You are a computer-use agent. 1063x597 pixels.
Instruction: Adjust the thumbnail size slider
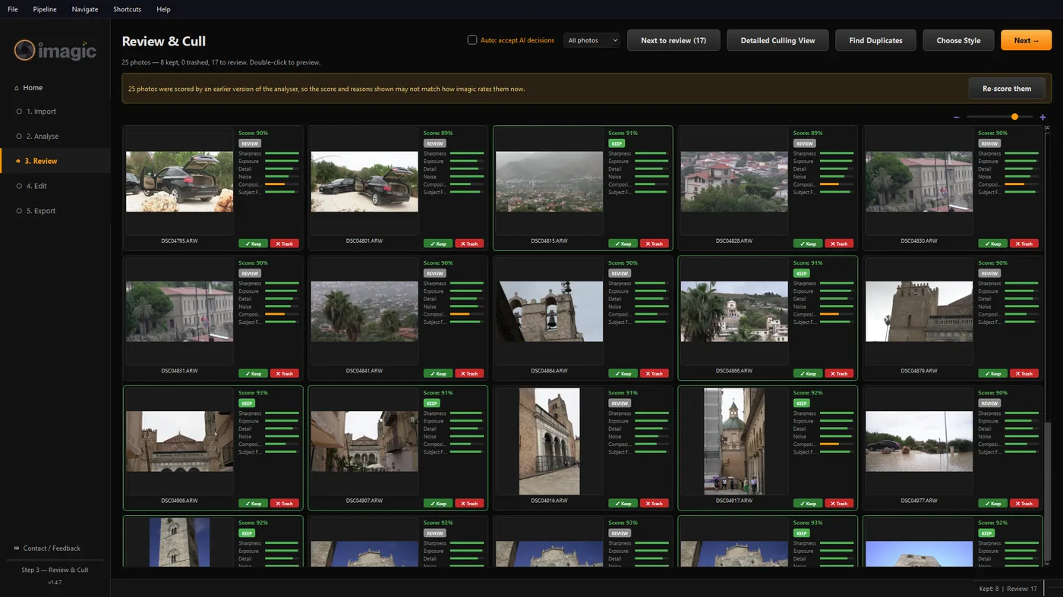pos(1000,117)
